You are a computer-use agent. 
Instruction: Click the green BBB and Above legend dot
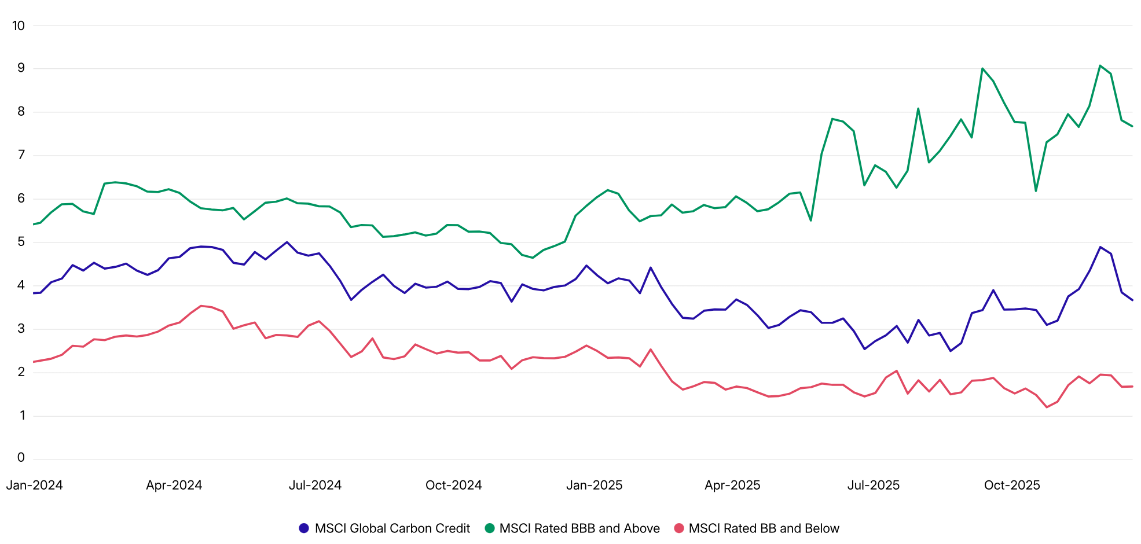point(490,528)
